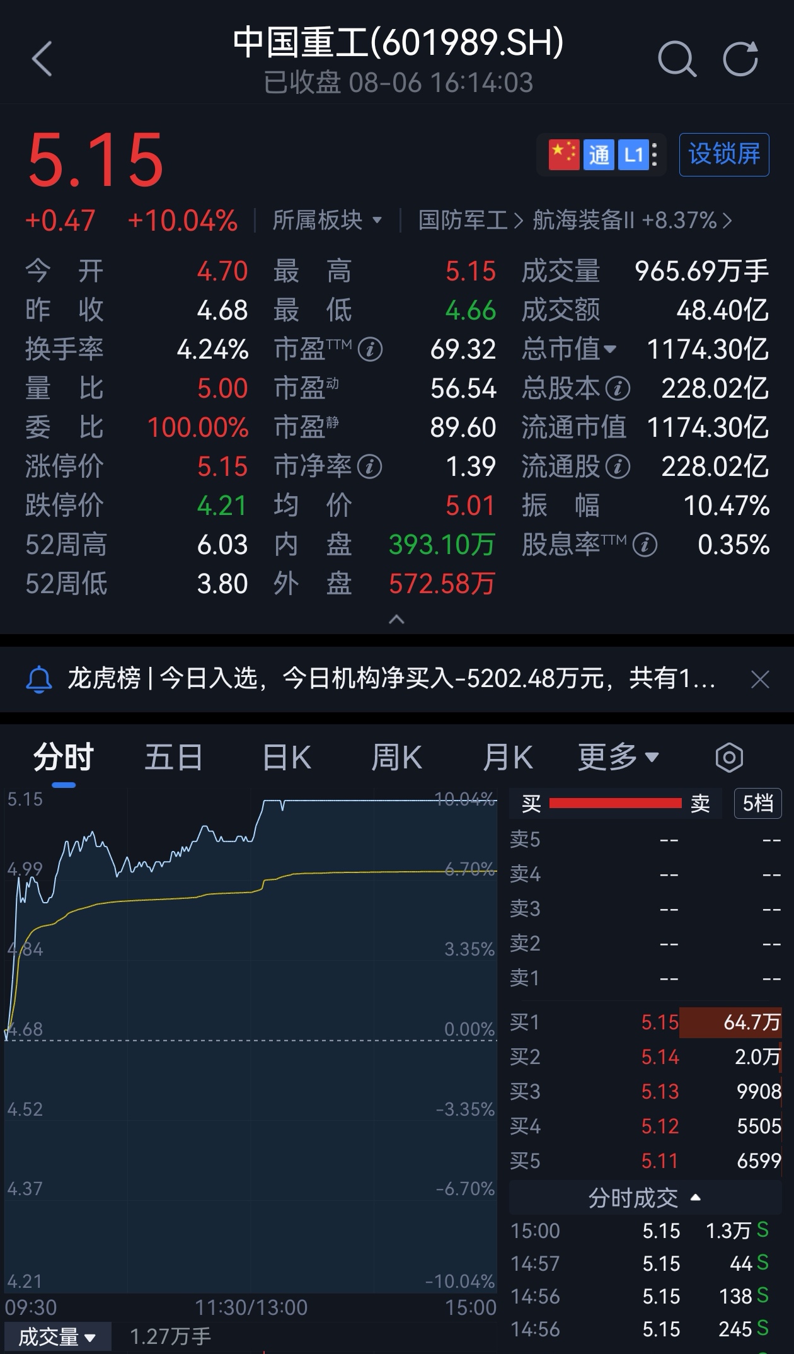This screenshot has width=794, height=1354.
Task: Select the 买2 row at 5.14
Action: tap(645, 1056)
